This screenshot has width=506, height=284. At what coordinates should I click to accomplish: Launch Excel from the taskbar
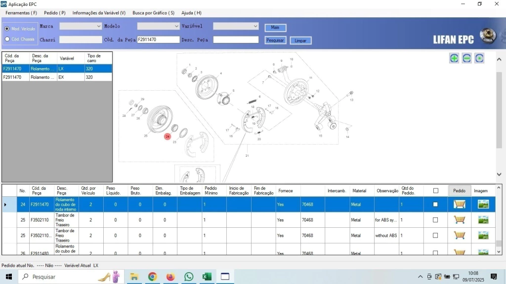(207, 277)
